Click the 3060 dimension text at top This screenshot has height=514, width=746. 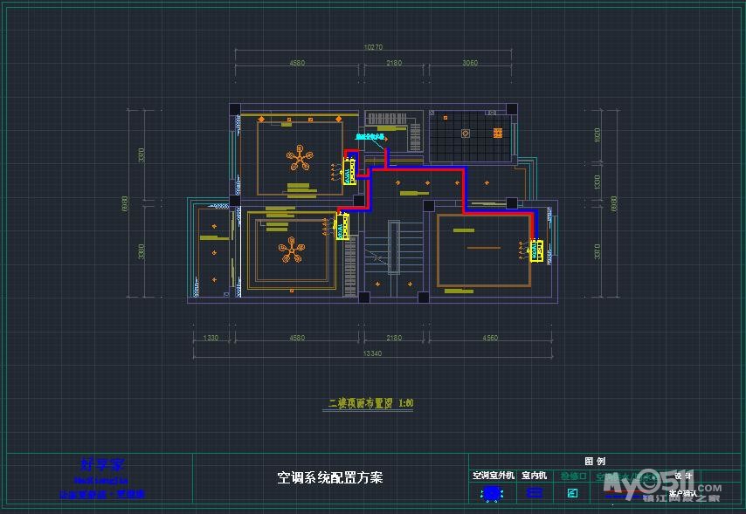(x=470, y=63)
